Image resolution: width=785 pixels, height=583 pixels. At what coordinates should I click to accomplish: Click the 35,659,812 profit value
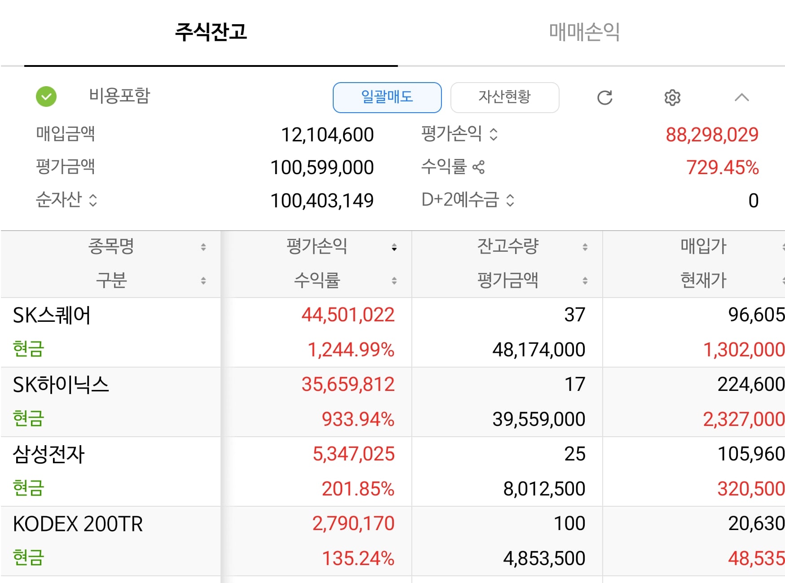[348, 384]
